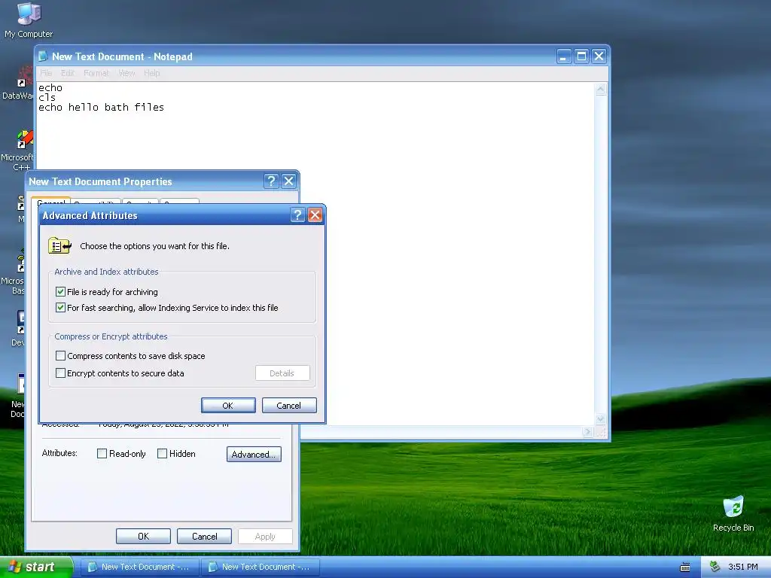Click help question mark in Properties dialog
Screen dimensions: 771x578
click(271, 181)
